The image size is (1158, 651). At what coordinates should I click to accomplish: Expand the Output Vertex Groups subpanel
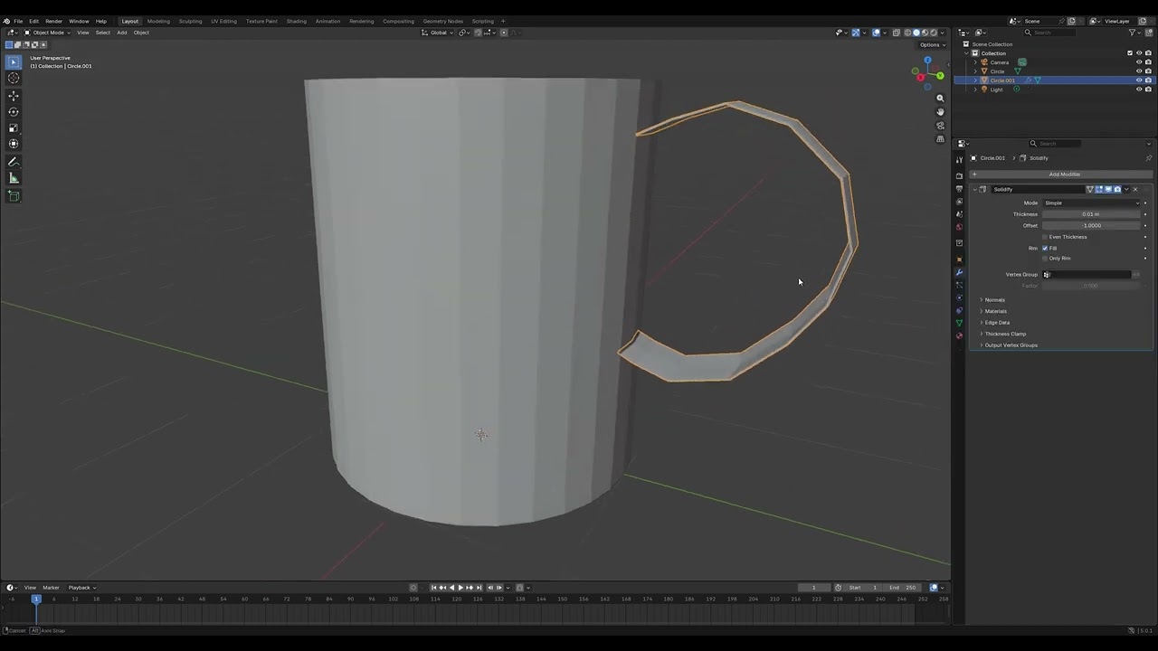(1010, 345)
